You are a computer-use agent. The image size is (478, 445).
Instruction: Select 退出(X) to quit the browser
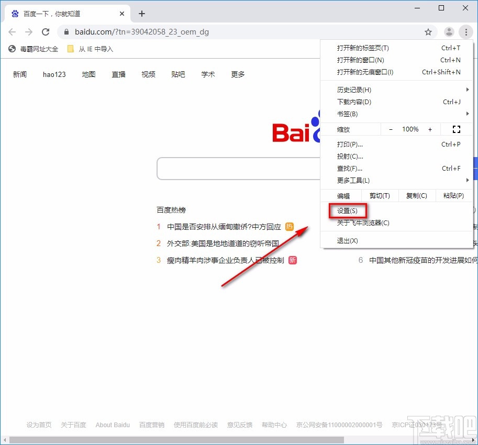click(396, 241)
